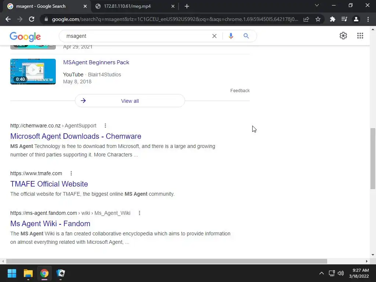Screen dimensions: 376x282
Task: Click the browser forward arrow
Action: (20, 19)
